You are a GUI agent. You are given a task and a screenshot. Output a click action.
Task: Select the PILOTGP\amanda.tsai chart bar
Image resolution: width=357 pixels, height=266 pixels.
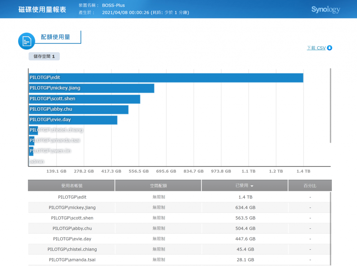coord(32,141)
